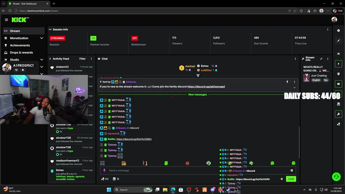
Task: Toggle Chat panel via speech bubble icon
Action: point(339,84)
